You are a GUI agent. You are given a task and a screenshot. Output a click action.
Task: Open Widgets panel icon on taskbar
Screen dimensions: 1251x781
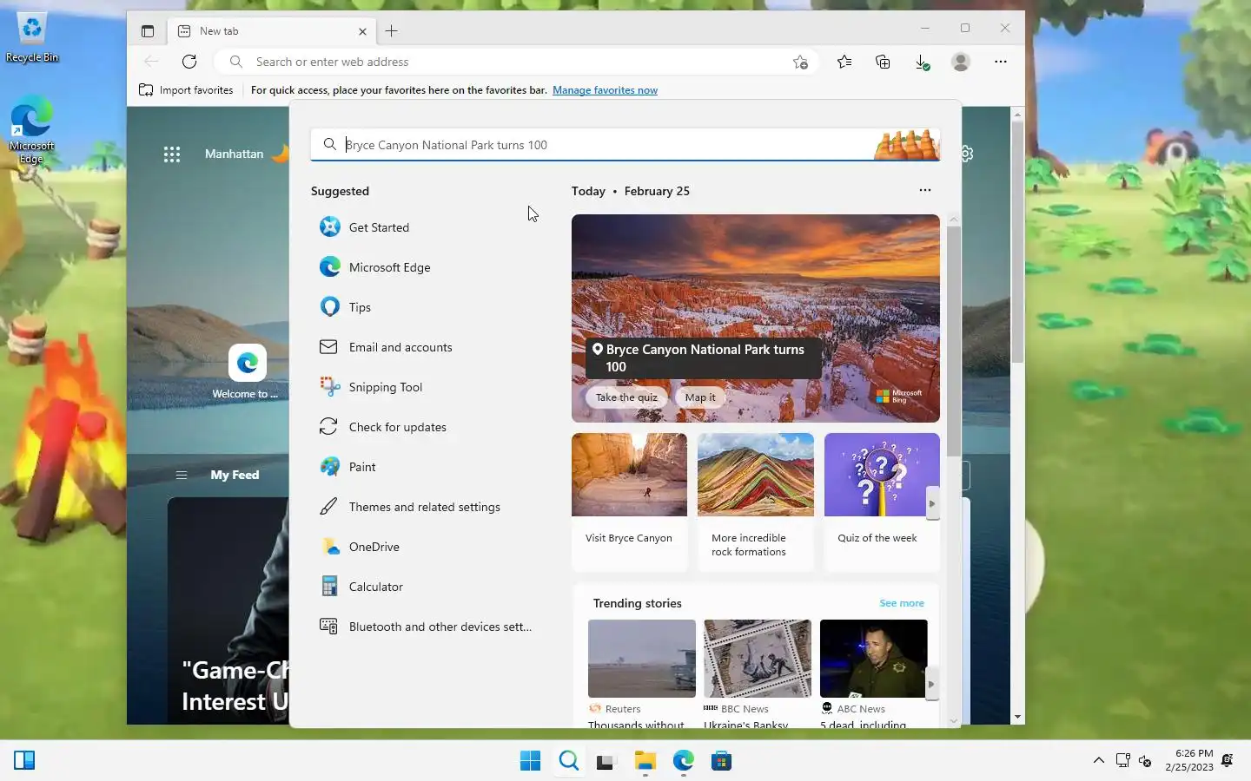coord(24,761)
